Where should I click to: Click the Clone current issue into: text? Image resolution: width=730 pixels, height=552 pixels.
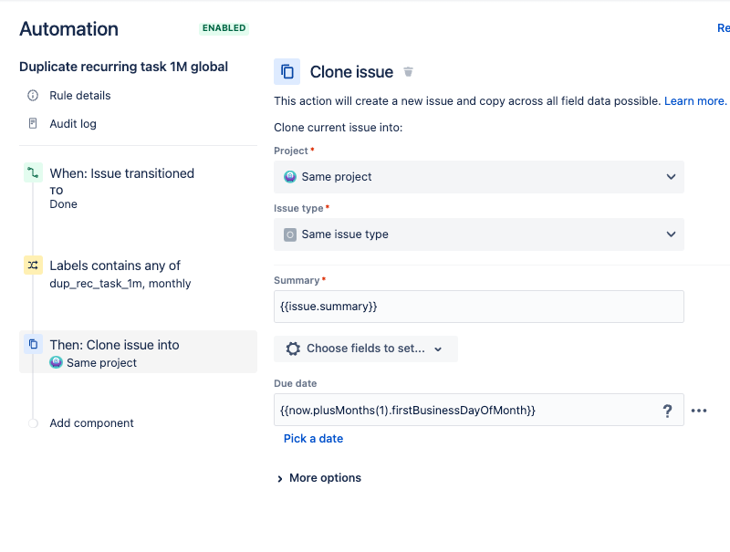(338, 128)
